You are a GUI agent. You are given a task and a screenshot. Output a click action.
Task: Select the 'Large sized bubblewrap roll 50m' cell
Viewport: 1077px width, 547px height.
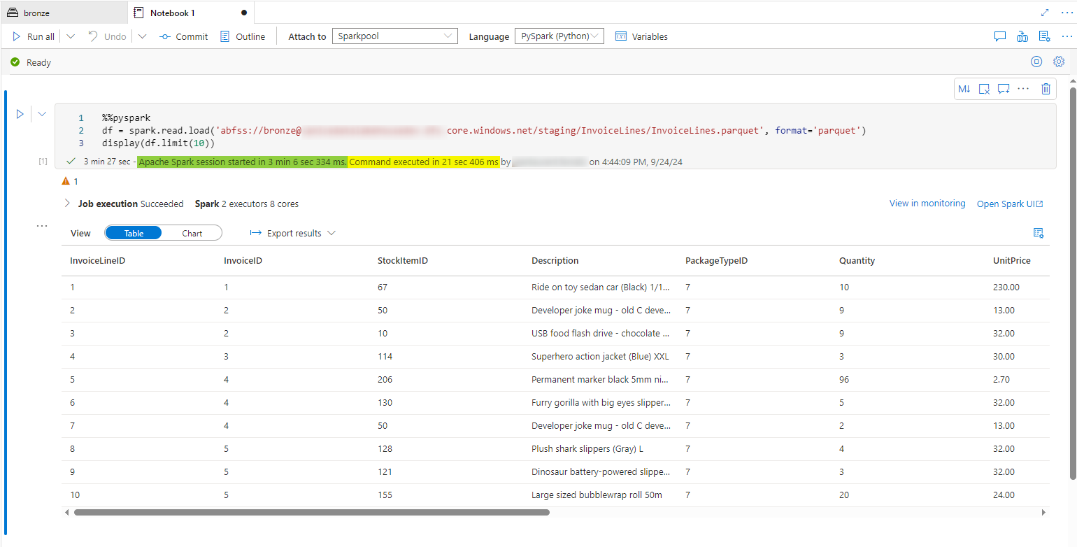tap(597, 495)
